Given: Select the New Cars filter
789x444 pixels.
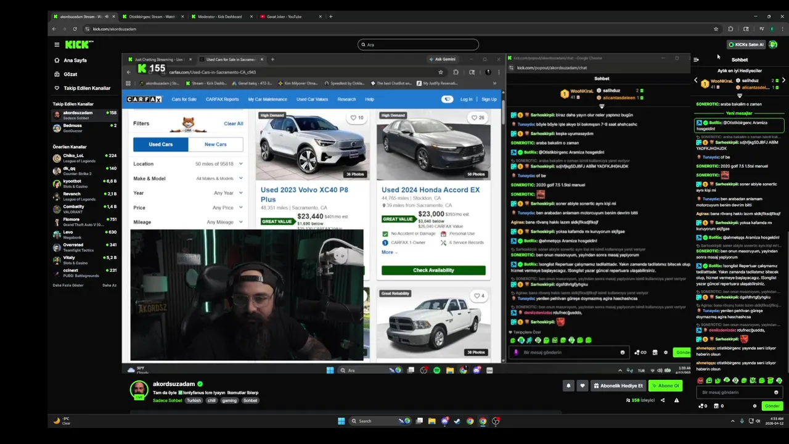Looking at the screenshot, I should tap(215, 144).
